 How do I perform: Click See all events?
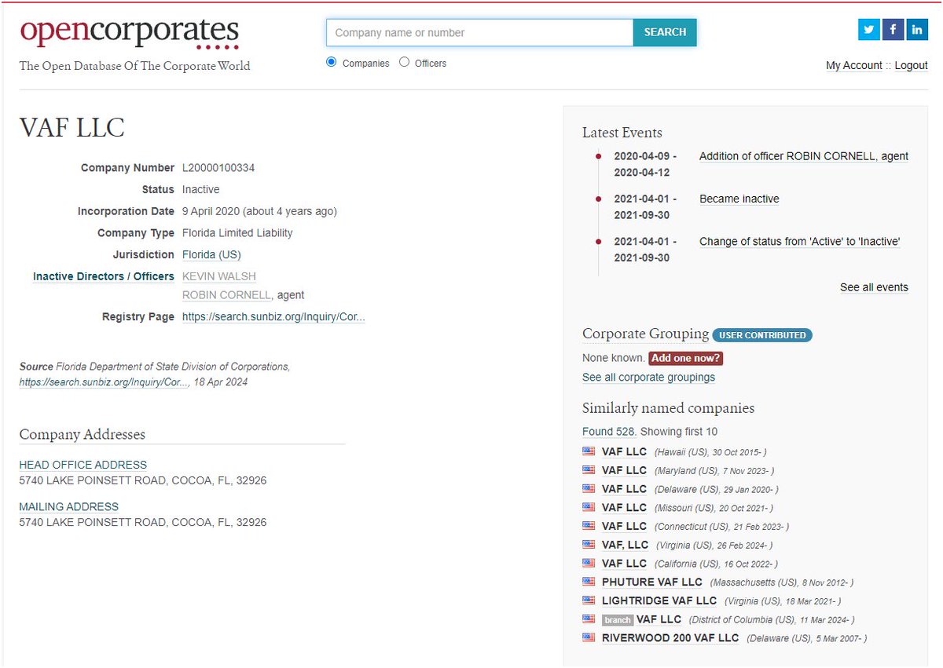[x=874, y=287]
